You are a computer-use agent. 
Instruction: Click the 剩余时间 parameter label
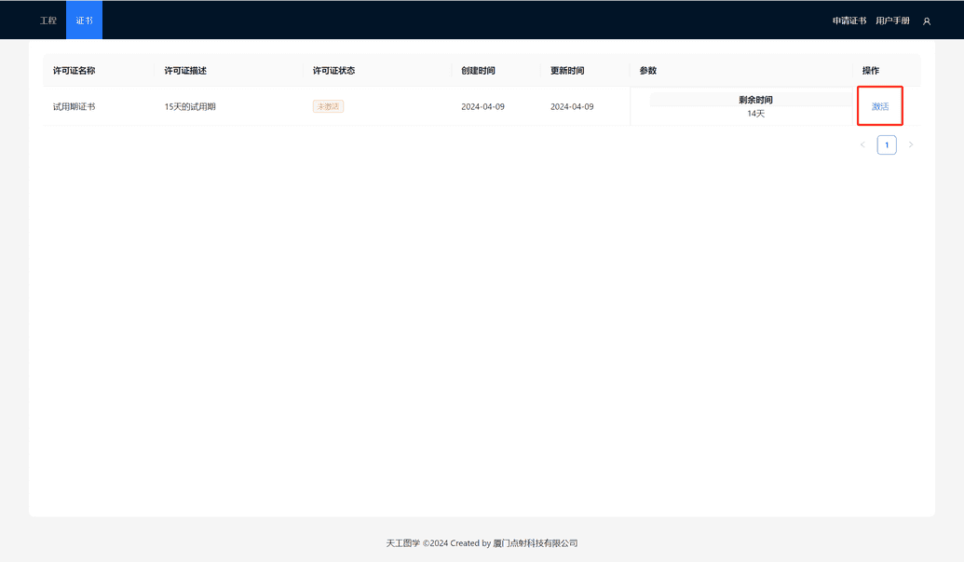point(755,100)
